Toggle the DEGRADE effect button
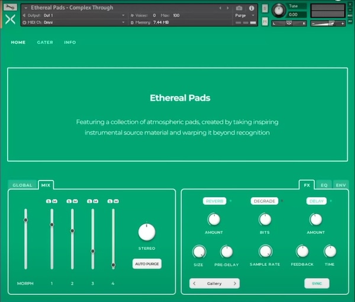355x302 pixels. [264, 201]
